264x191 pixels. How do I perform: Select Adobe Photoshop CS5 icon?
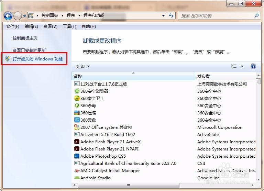77,156
